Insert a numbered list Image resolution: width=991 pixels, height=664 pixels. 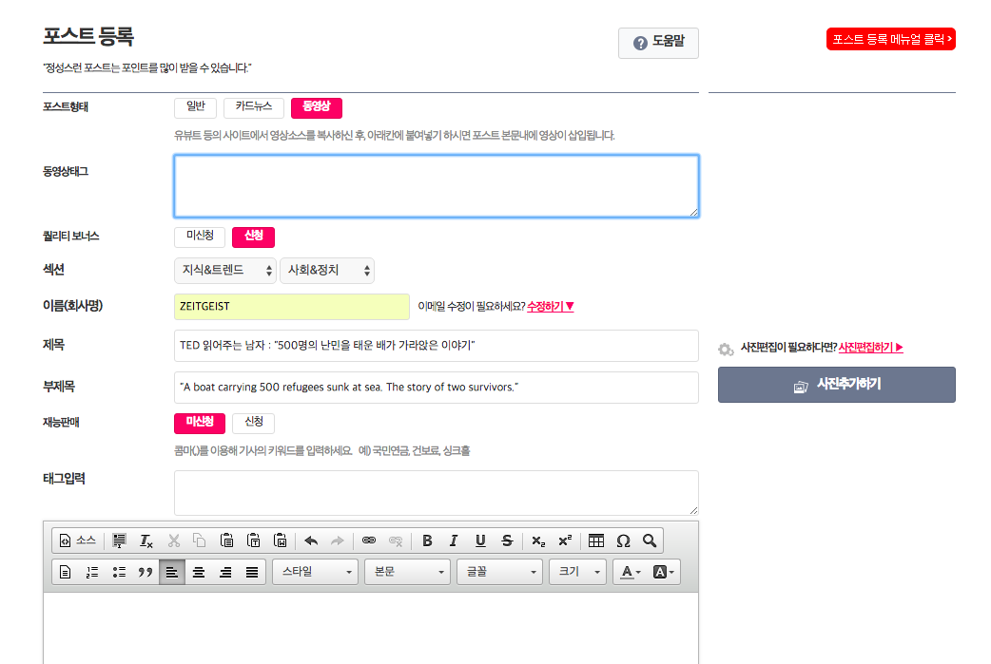click(92, 572)
